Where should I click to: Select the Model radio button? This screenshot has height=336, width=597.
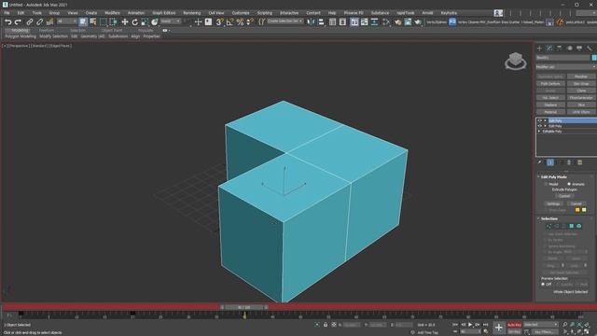pyautogui.click(x=547, y=184)
